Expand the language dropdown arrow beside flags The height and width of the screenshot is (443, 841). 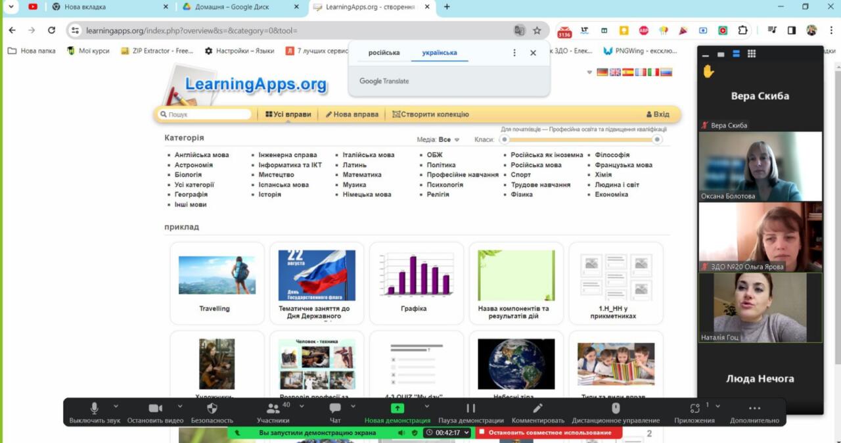(x=589, y=72)
